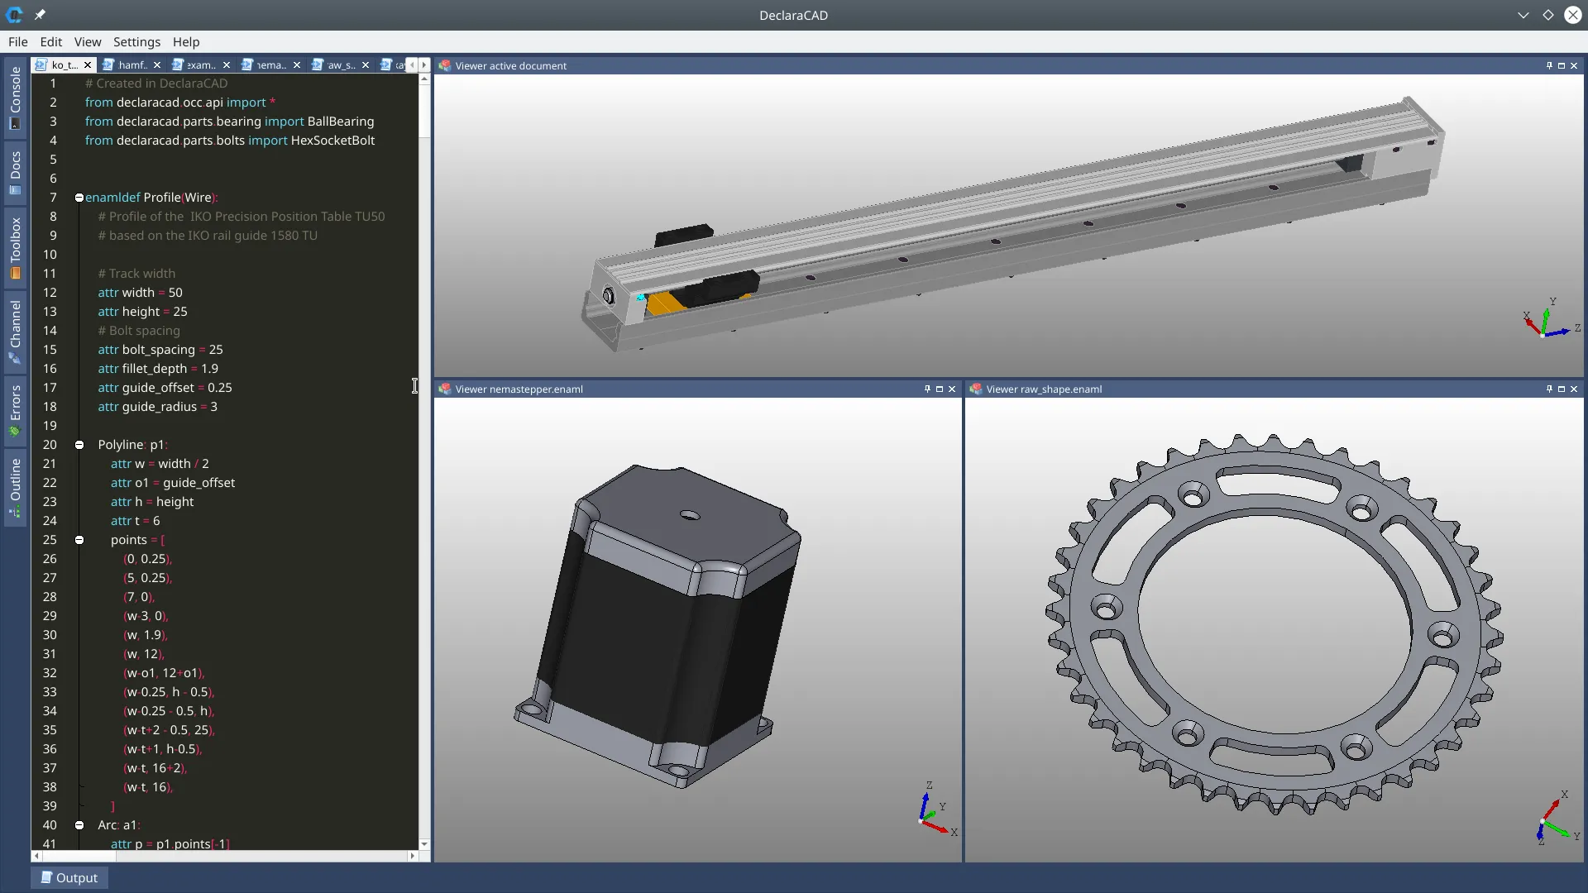Open the Console panel in the left sidebar
This screenshot has width=1588, height=893.
tap(15, 98)
